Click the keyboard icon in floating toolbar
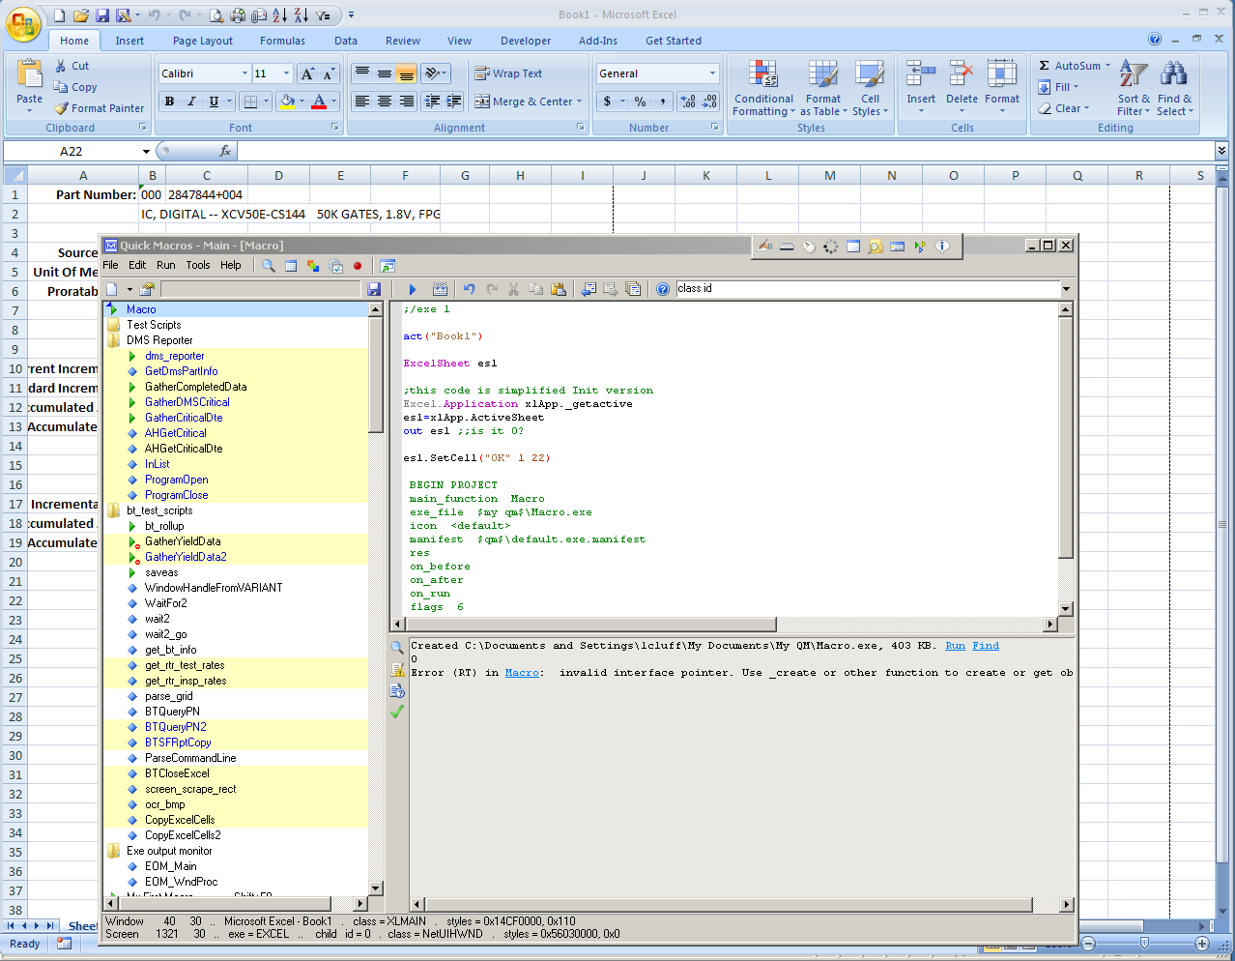Image resolution: width=1235 pixels, height=961 pixels. [x=787, y=247]
